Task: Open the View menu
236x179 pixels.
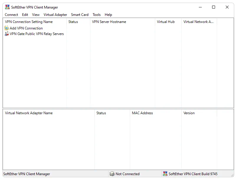Action: (36, 14)
